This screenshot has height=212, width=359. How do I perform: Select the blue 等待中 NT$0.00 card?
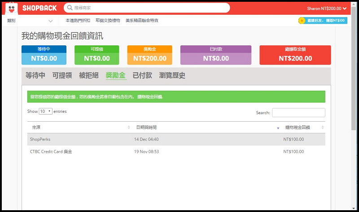44,55
